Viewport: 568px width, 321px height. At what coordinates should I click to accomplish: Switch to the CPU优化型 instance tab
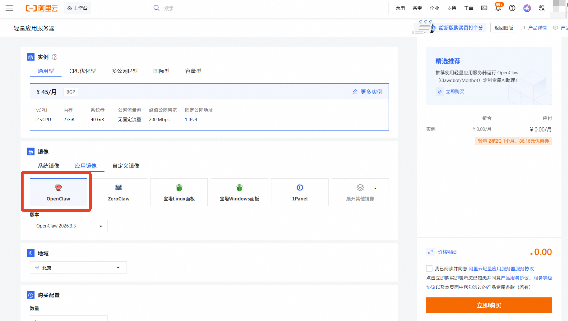[x=82, y=71]
